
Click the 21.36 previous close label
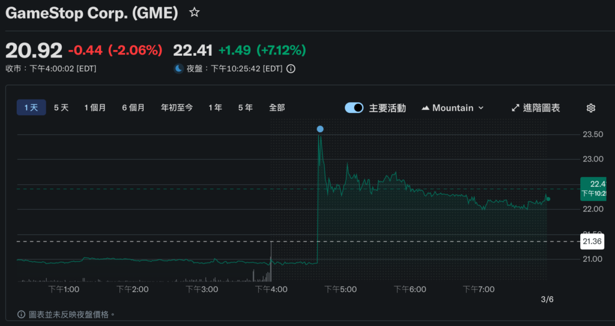click(x=592, y=241)
